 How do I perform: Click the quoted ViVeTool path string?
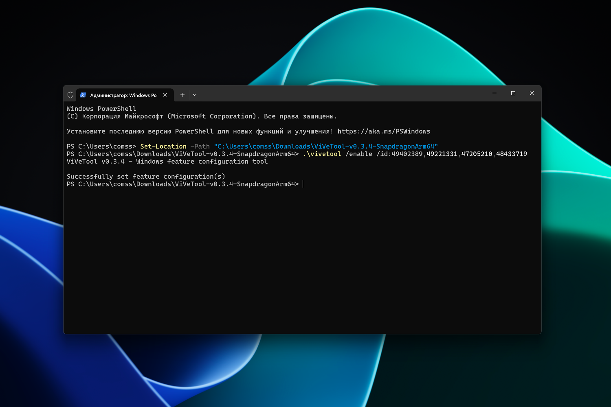point(326,147)
